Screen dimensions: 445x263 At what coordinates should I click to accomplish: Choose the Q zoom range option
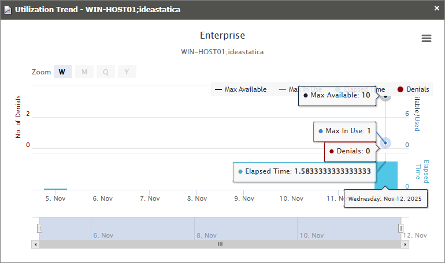pos(106,72)
